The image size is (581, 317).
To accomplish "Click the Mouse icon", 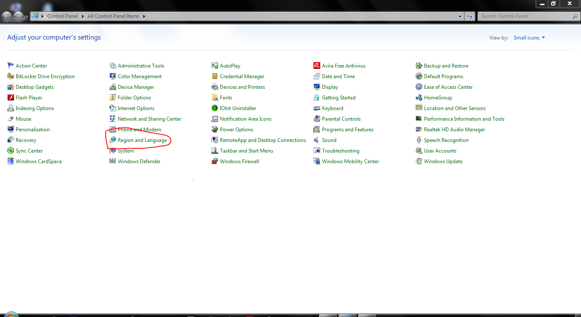I will [x=11, y=119].
